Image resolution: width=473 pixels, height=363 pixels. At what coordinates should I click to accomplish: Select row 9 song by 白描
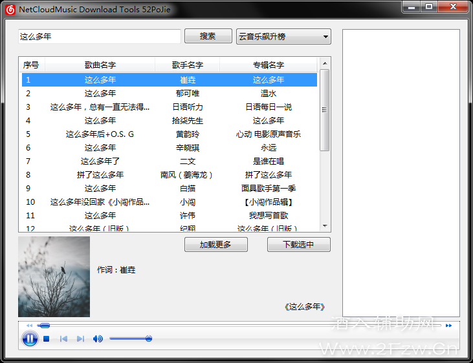coord(170,188)
